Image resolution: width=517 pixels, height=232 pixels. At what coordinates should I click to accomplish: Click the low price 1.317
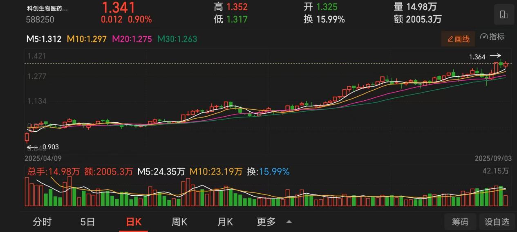tap(237, 19)
